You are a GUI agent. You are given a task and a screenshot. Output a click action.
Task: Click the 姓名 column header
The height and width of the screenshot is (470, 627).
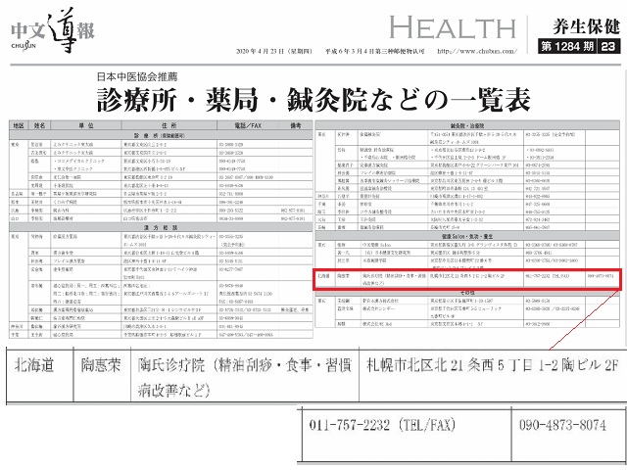pos(39,125)
